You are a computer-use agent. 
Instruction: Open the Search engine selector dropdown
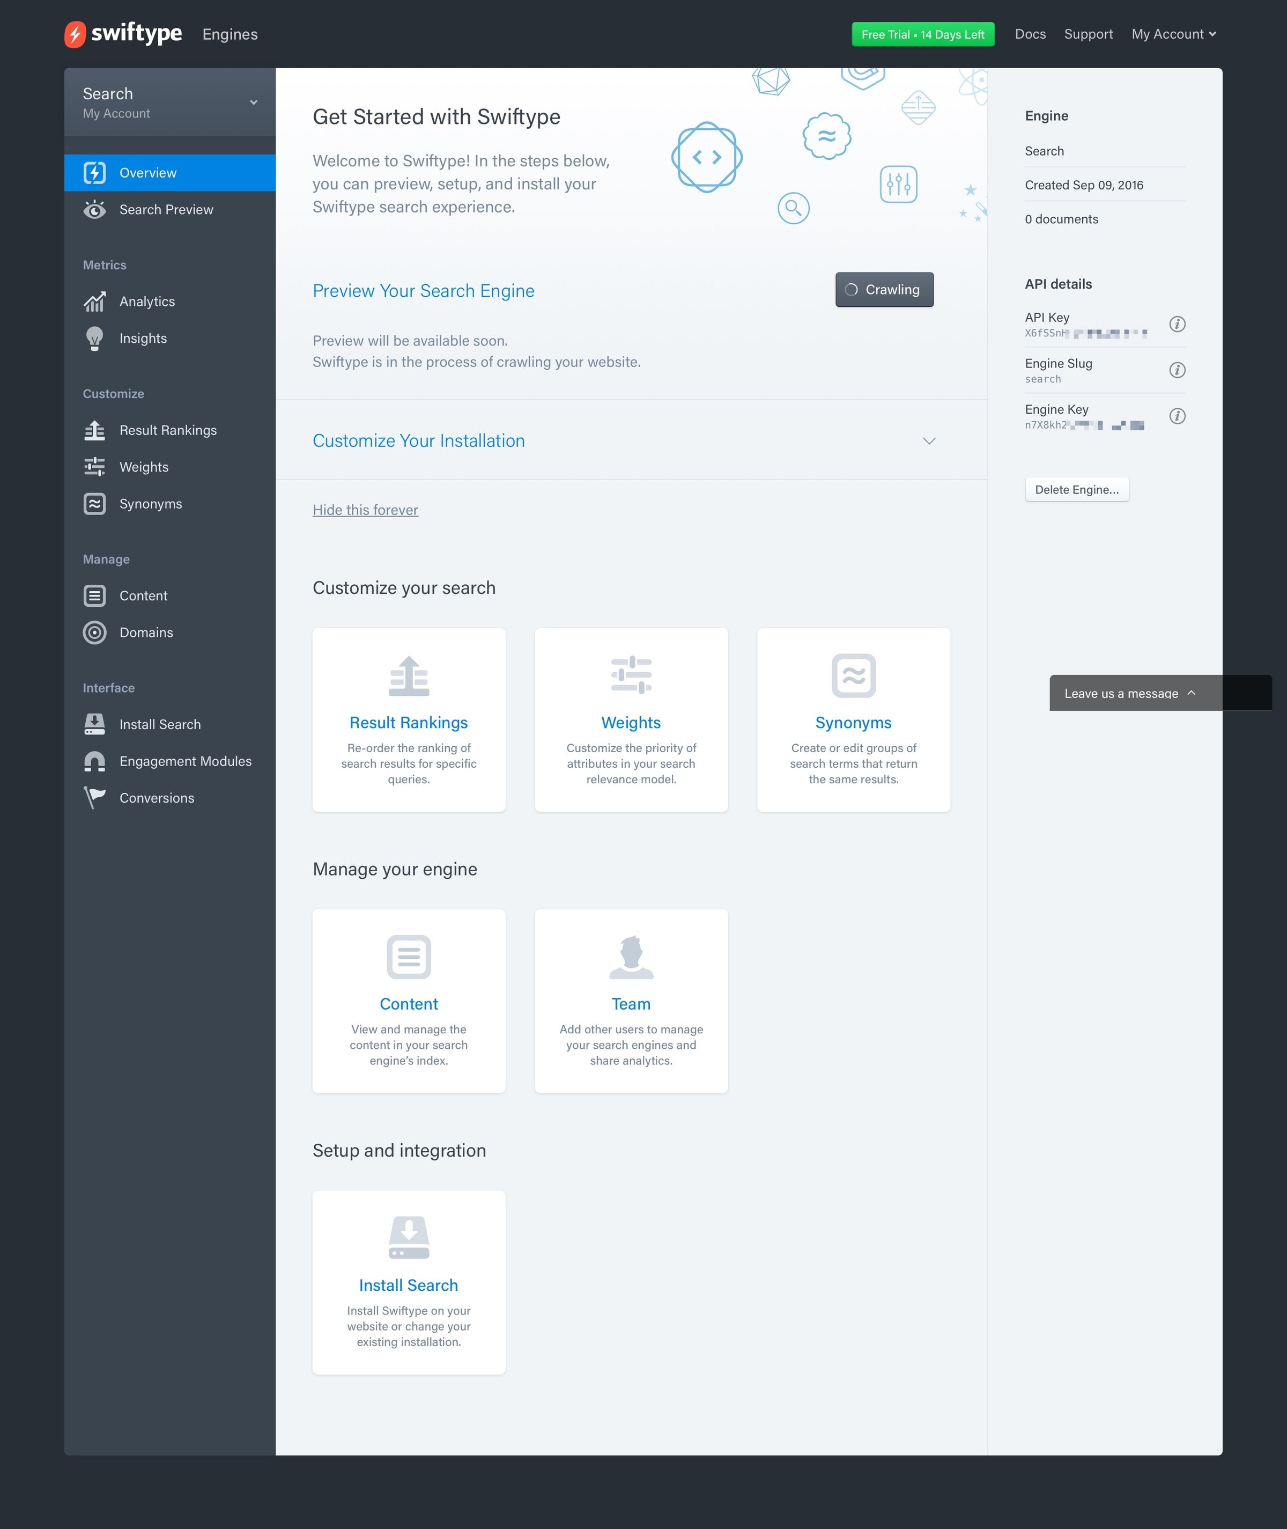coord(170,102)
